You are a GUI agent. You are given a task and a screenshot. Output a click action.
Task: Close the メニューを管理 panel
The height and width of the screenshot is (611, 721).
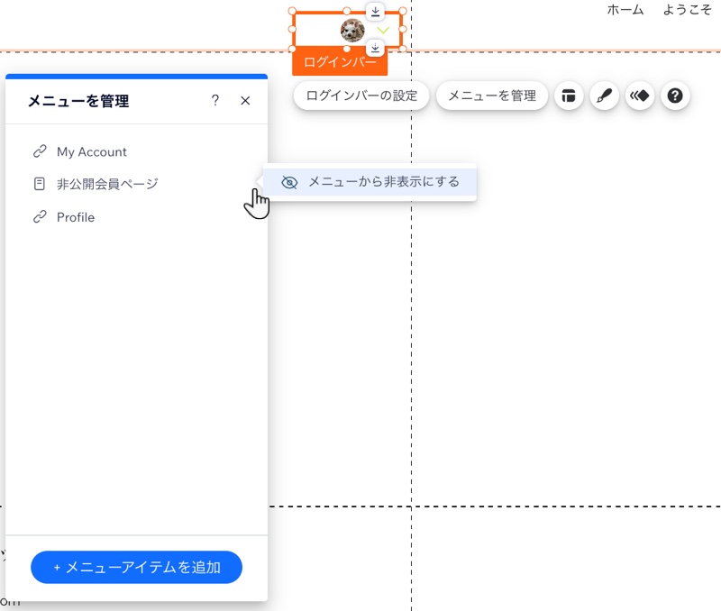click(x=245, y=101)
